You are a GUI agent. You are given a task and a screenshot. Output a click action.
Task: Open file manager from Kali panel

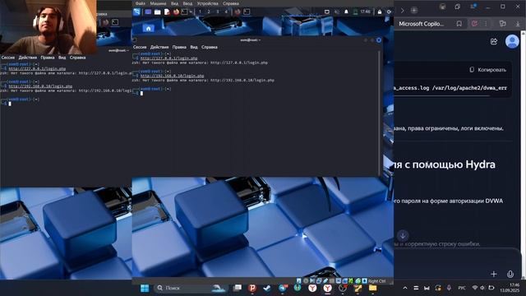(157, 12)
